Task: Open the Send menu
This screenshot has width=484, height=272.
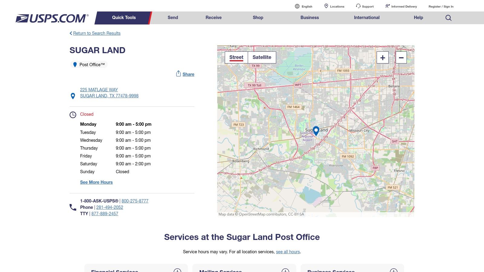Action: point(173,18)
